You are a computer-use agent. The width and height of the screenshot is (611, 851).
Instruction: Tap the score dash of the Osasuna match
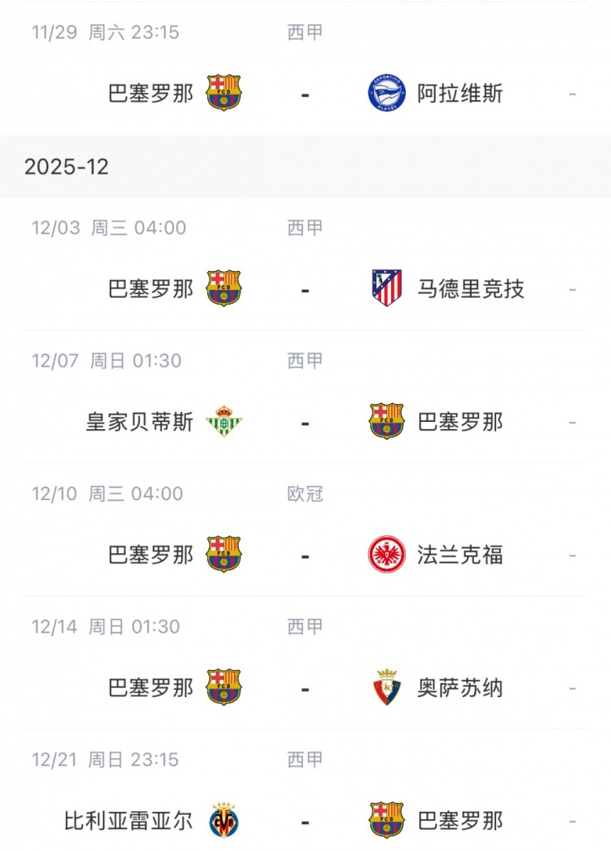point(305,689)
